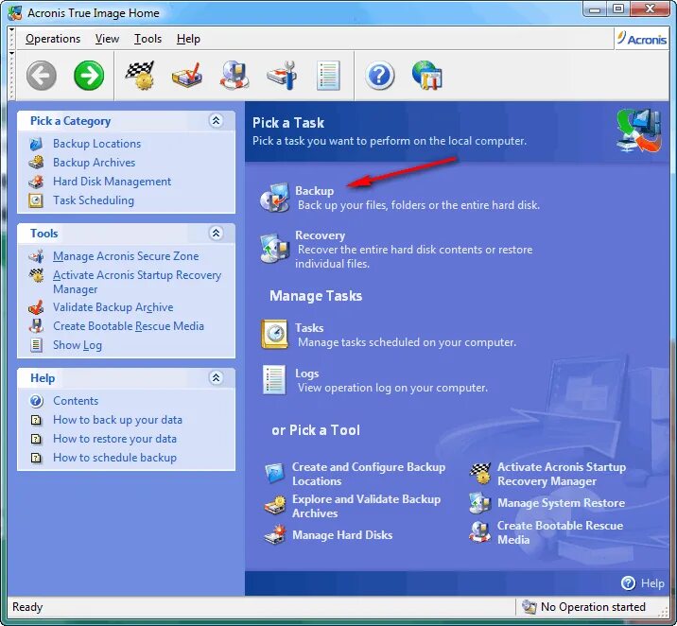
Task: Click Activate Acronis Startup Recovery Manager sidebar link
Action: pos(137,282)
